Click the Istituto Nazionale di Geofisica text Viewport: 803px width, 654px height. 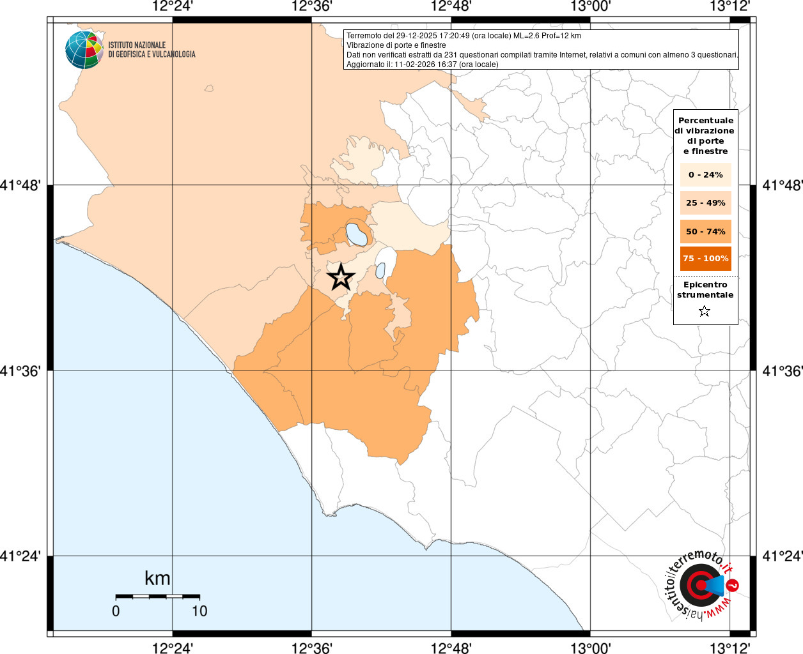click(x=152, y=50)
